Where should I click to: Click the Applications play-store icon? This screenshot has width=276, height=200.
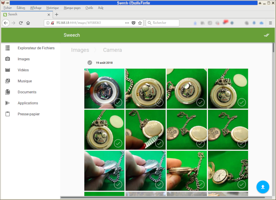7,103
